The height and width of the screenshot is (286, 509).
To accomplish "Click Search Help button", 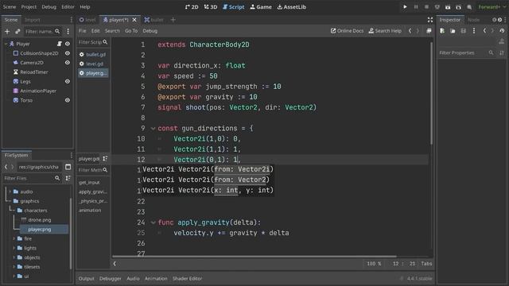I will click(x=385, y=31).
